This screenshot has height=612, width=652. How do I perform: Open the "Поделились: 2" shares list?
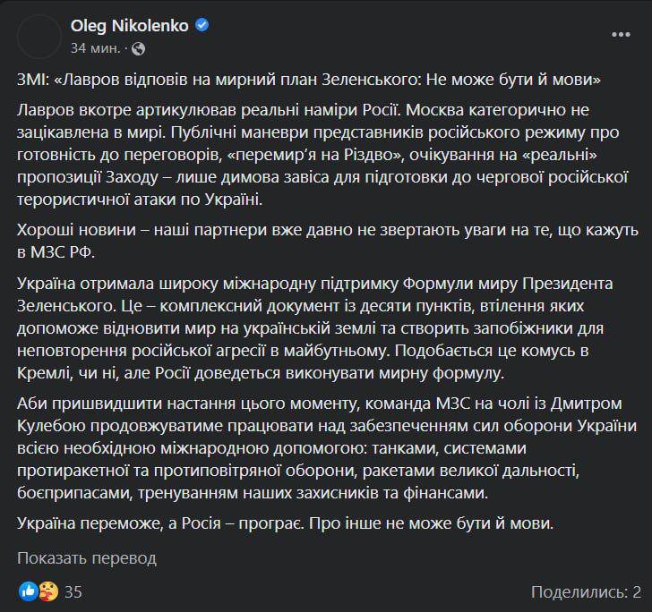click(x=586, y=591)
